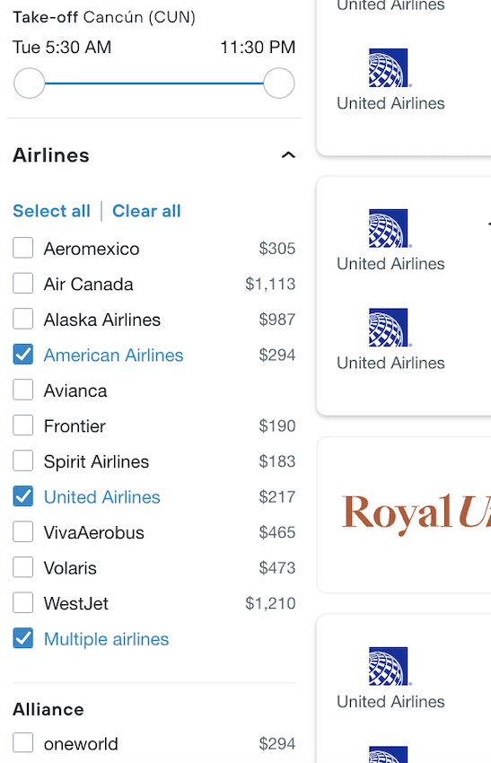Uncheck United Airlines filter

tap(22, 496)
